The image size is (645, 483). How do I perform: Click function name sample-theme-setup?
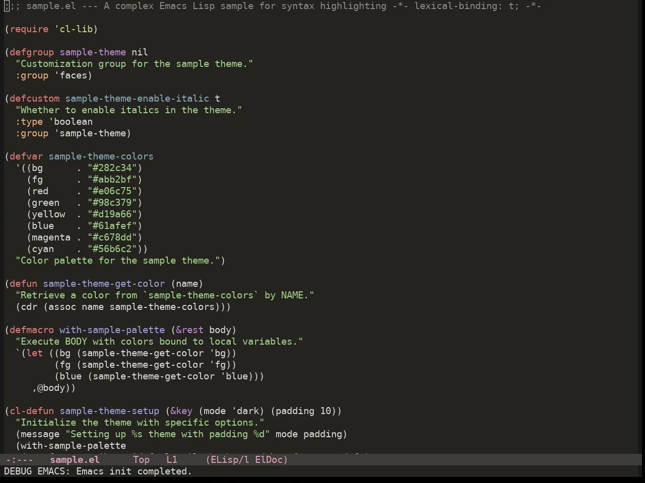click(109, 411)
